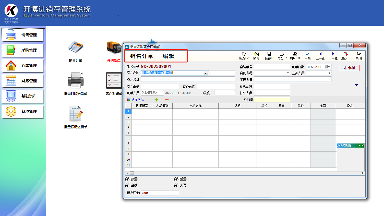Click the grid's horizontal scrollbar thumb
The height and width of the screenshot is (216, 384).
pyautogui.click(x=132, y=173)
